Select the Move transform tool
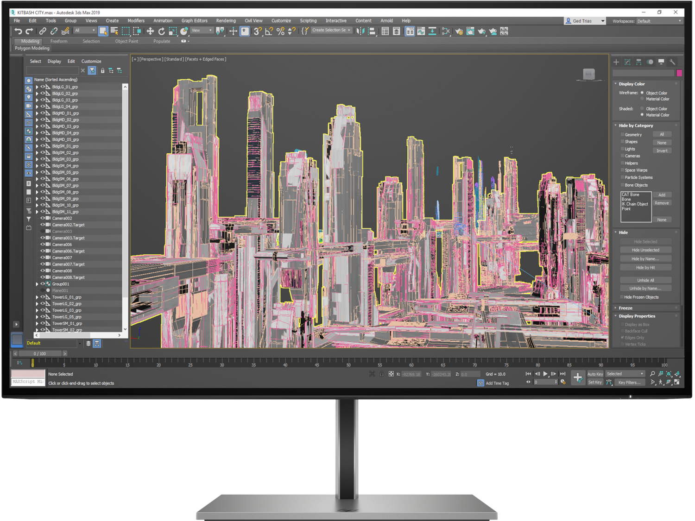 [x=150, y=31]
